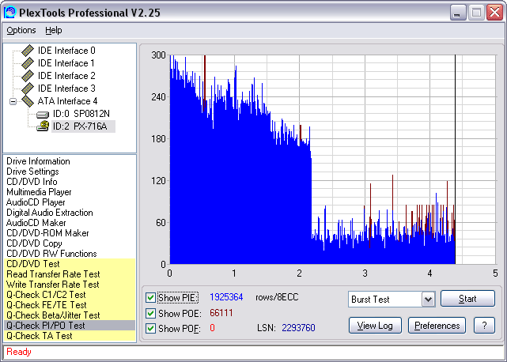
Task: Select the ID:0 SP0812N device
Action: click(81, 114)
